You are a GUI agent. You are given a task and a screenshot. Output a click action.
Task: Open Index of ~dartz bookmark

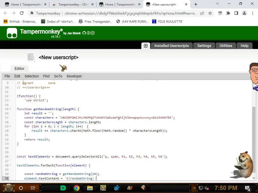point(58,22)
